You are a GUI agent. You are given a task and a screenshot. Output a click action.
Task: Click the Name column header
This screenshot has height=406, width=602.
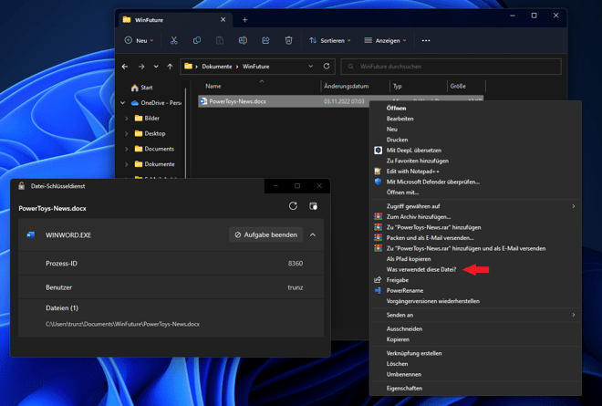click(213, 86)
